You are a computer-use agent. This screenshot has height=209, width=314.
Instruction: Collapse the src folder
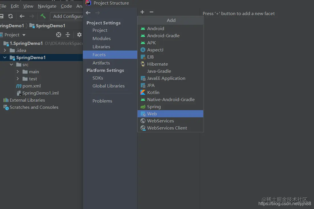click(x=11, y=64)
